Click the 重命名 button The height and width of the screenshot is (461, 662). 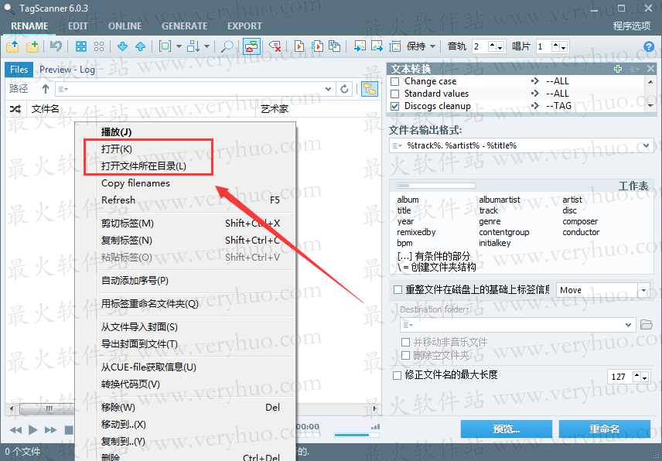605,429
